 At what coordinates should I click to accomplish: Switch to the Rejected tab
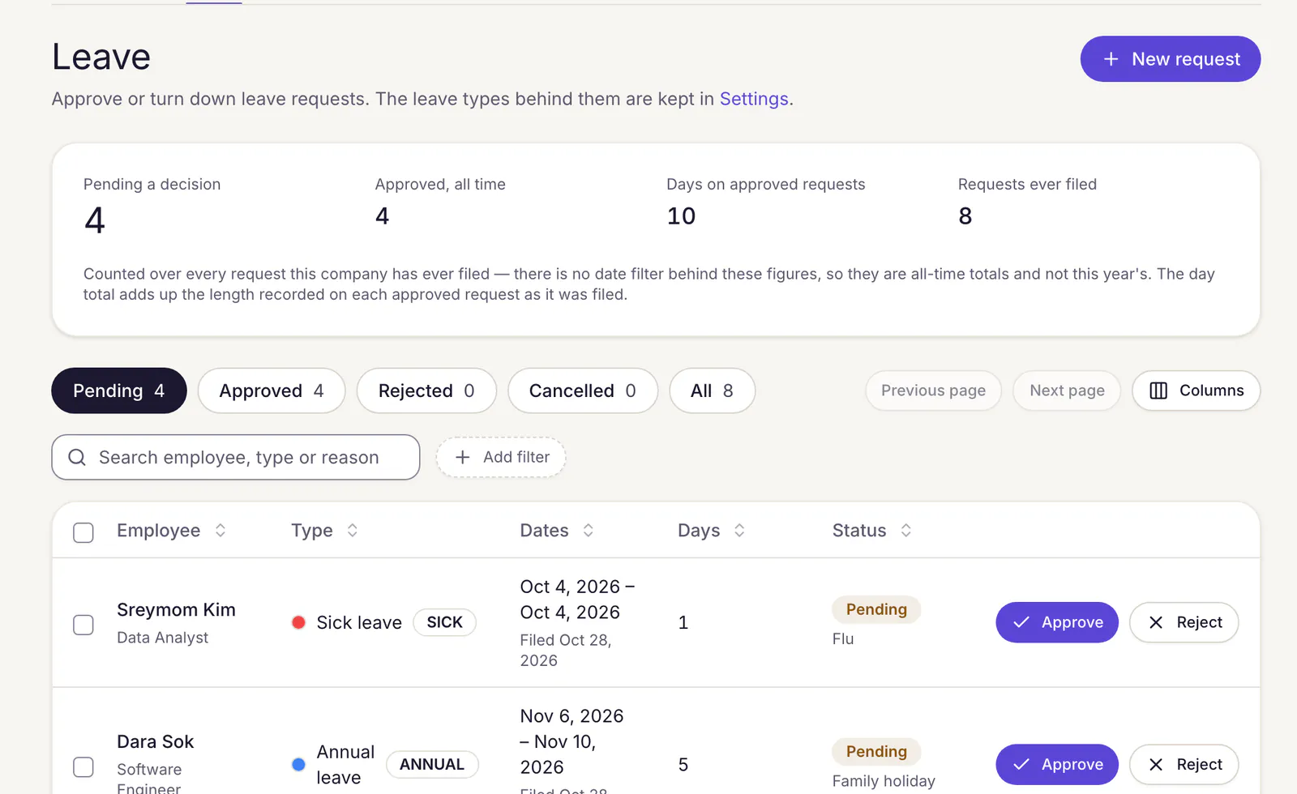point(426,391)
